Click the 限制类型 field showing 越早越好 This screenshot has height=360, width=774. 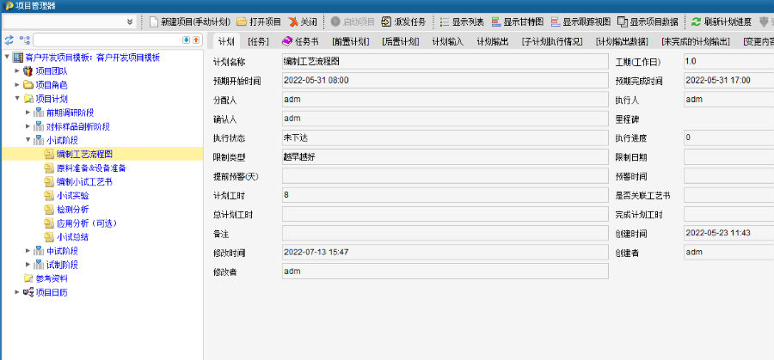point(445,157)
